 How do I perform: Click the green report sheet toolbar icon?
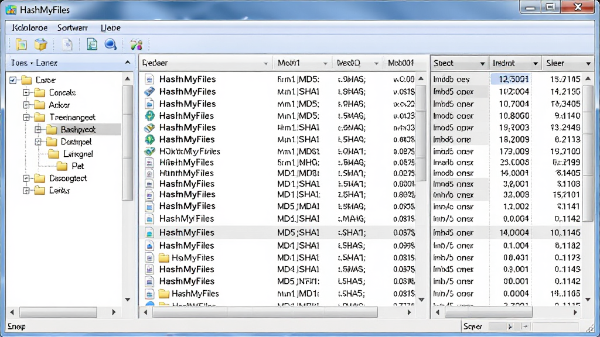point(92,44)
